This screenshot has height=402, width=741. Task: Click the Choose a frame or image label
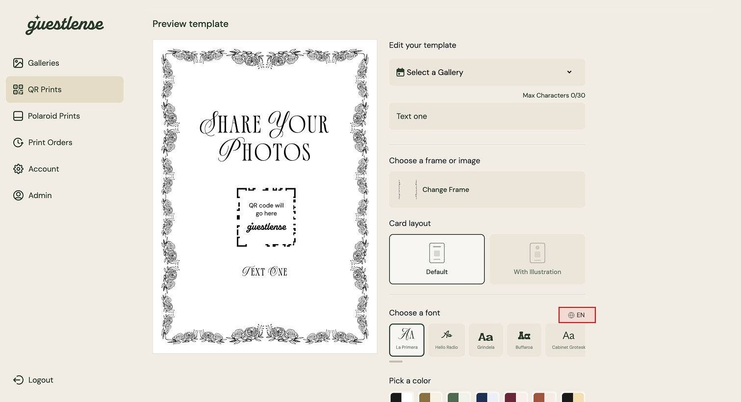coord(434,161)
